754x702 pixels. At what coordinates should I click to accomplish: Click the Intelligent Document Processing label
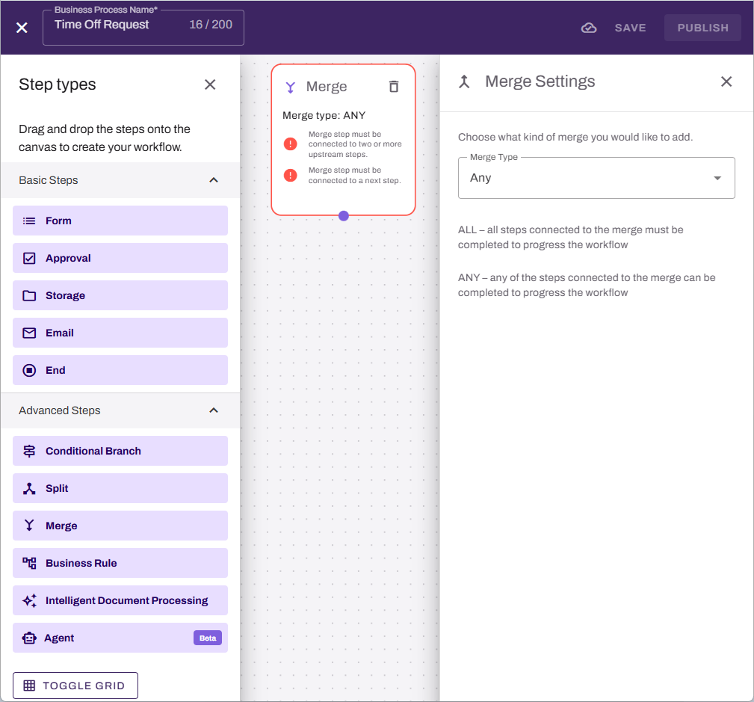[x=127, y=600]
